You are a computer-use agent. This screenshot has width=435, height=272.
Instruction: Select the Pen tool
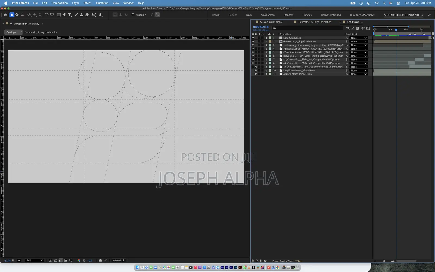click(x=64, y=15)
